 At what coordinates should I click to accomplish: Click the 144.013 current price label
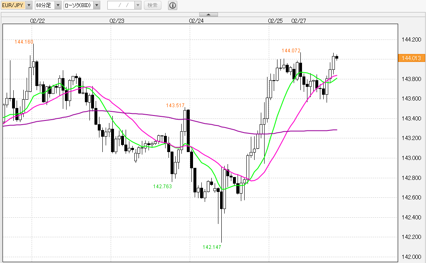411,58
